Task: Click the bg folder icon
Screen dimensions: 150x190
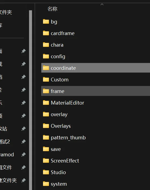Action: tap(46, 22)
